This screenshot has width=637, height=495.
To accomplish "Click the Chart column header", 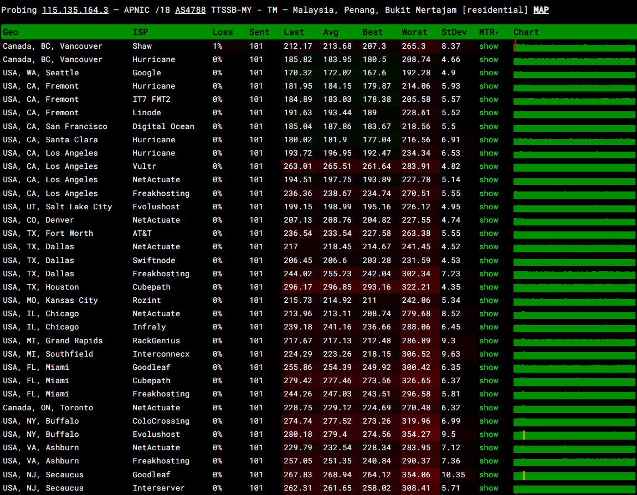I will coord(526,32).
